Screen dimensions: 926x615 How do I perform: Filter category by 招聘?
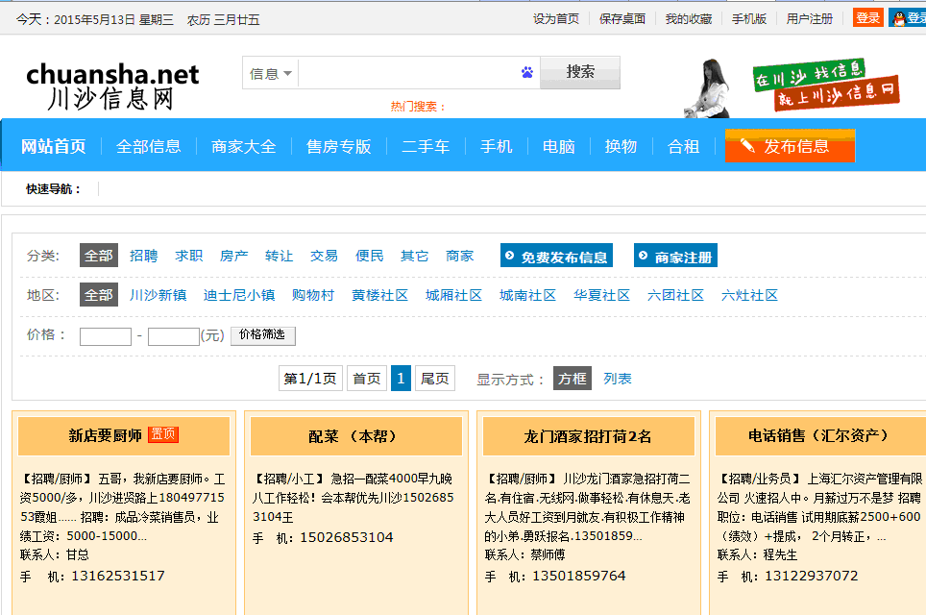point(144,256)
